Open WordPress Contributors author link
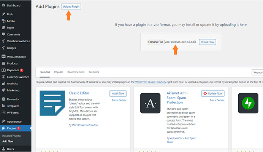263x152 pixels. click(x=85, y=125)
